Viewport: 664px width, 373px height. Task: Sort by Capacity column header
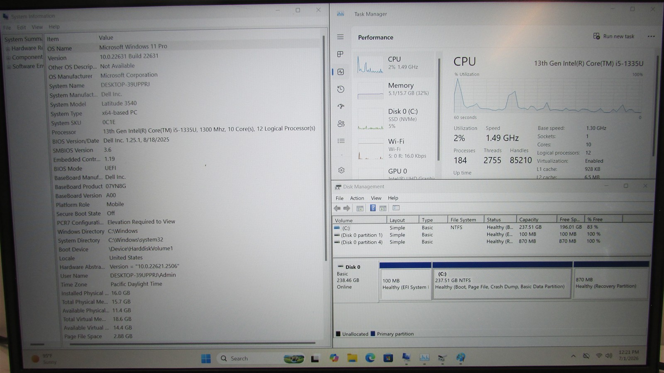pos(536,219)
